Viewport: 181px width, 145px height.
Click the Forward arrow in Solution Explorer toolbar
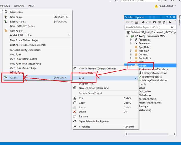point(132,22)
